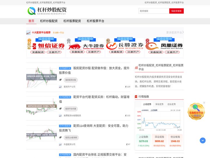The width and height of the screenshot is (210, 158).
Task: Switch to the 深证走势 chart tab
Action: pos(159,104)
